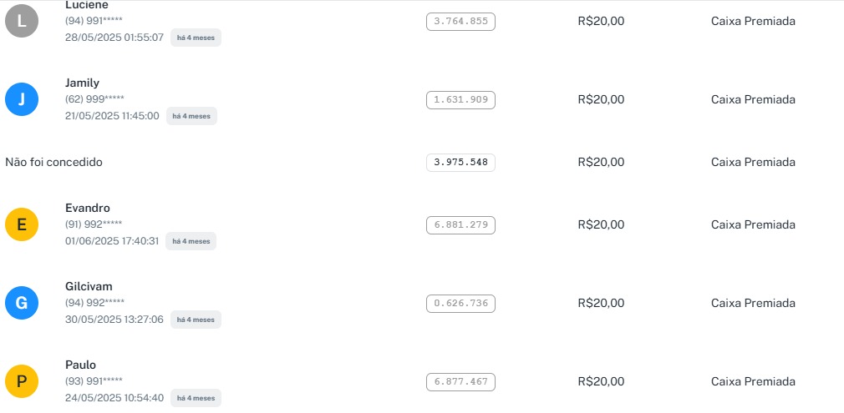Click the blue J avatar for Jamily
The height and width of the screenshot is (413, 844).
[22, 99]
